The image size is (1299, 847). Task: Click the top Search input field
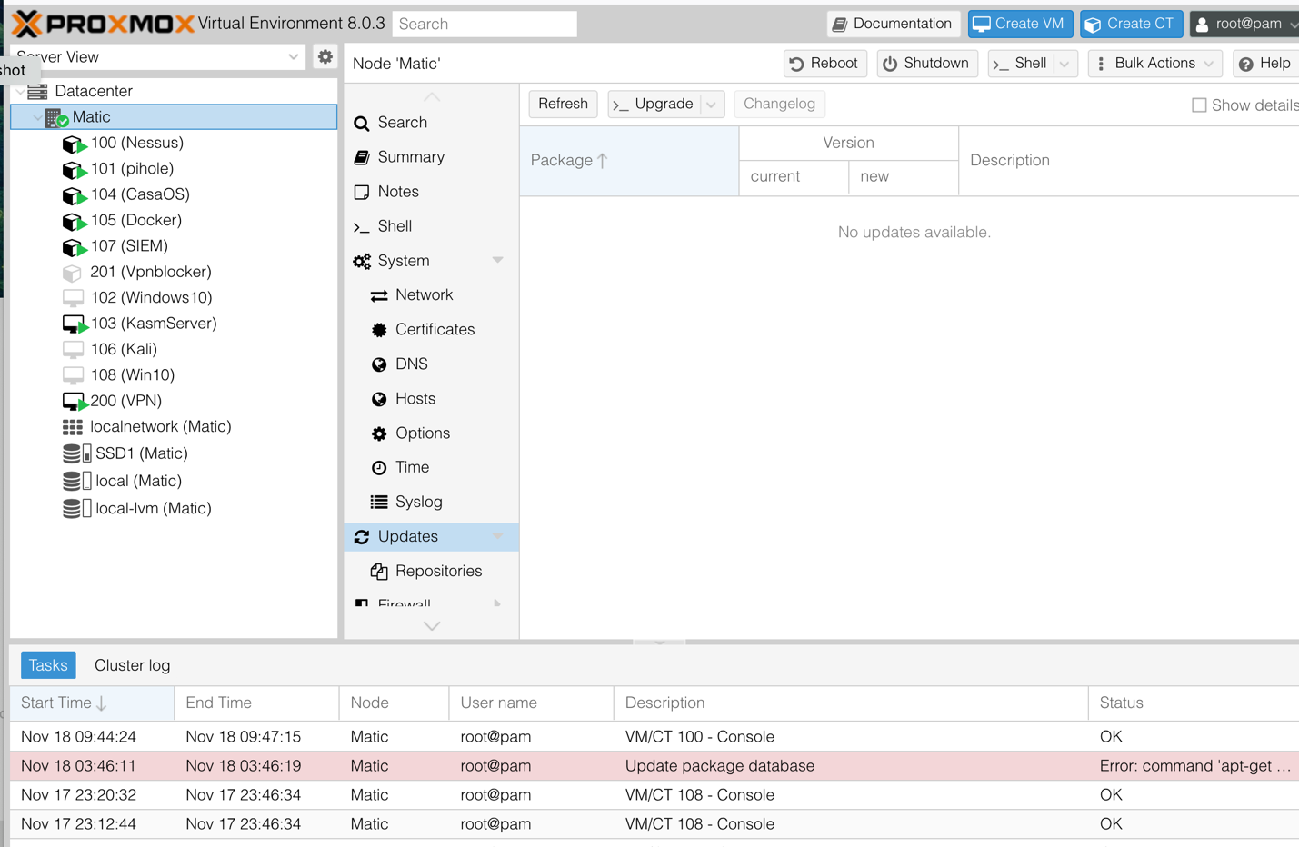coord(485,24)
